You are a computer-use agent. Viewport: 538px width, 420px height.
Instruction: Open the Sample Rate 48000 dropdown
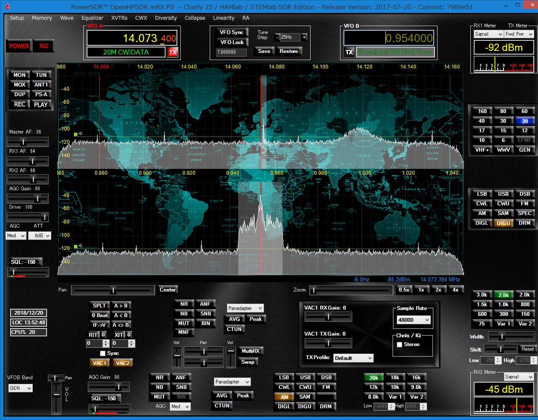point(414,320)
